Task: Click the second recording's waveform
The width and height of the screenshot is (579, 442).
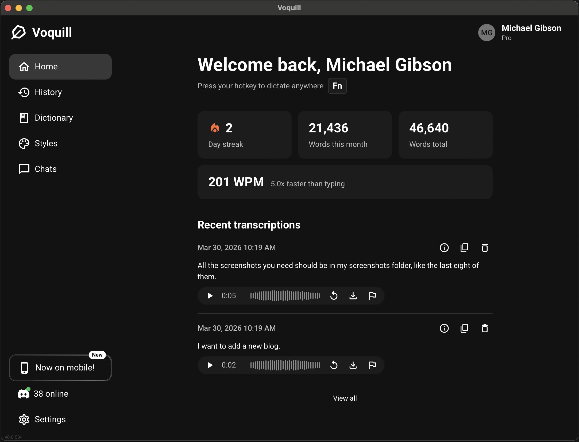Action: click(285, 365)
